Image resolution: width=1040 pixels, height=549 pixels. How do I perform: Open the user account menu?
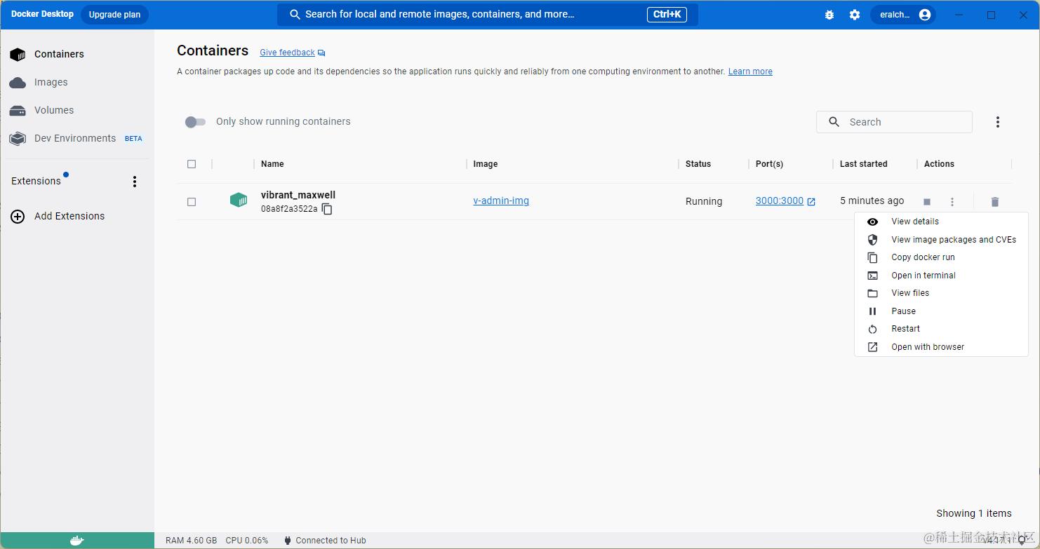pos(903,15)
